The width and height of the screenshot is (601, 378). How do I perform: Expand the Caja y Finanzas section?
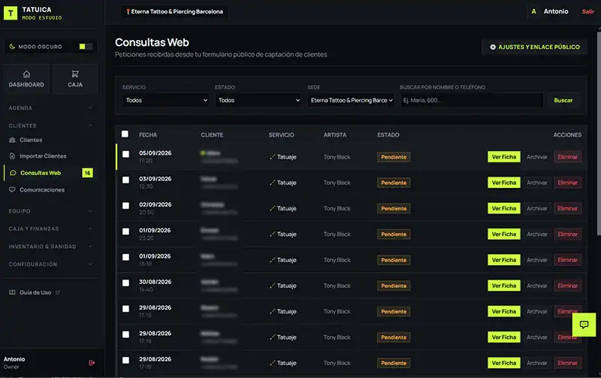(x=50, y=228)
